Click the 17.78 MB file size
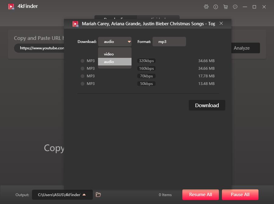The image size is (274, 204). (206, 76)
